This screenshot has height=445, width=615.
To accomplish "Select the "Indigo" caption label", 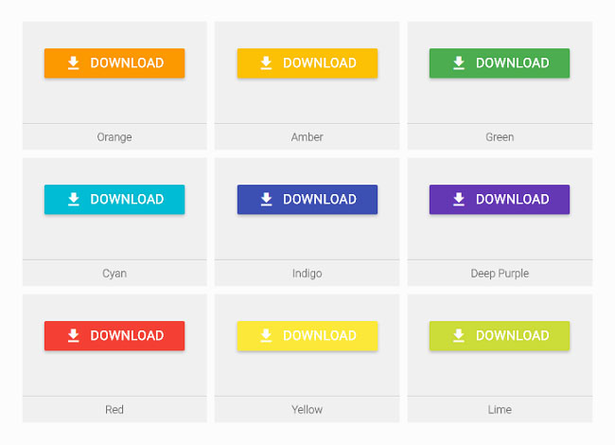I will 307,274.
